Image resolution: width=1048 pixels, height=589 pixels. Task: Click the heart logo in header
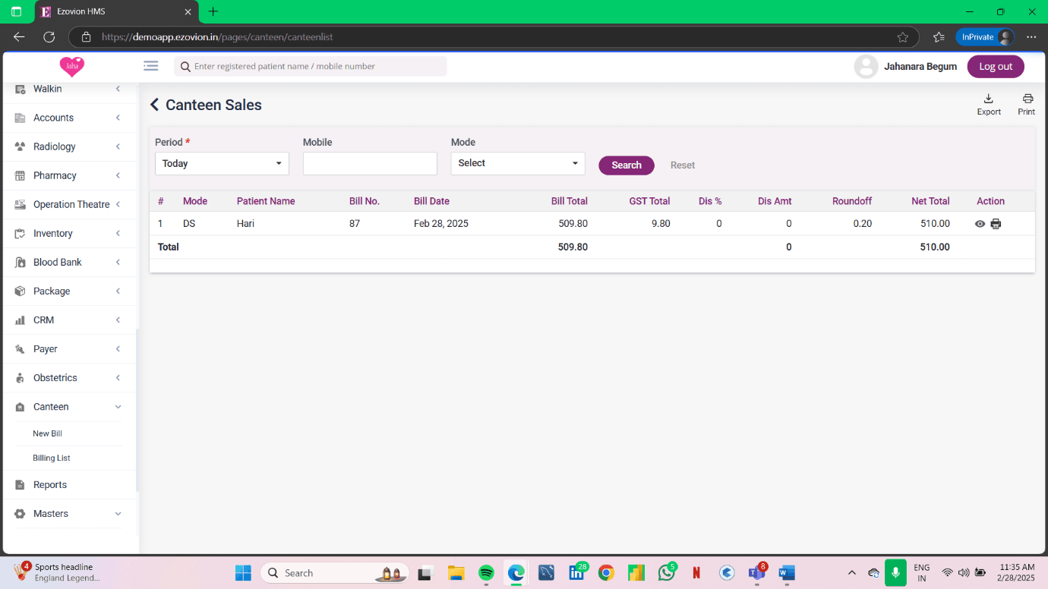72,67
